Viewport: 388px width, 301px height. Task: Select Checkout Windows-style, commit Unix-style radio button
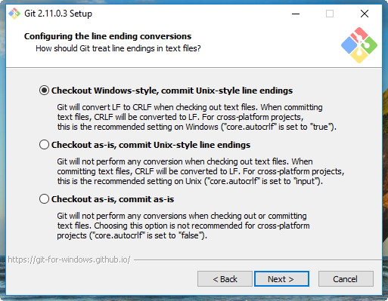[x=44, y=91]
